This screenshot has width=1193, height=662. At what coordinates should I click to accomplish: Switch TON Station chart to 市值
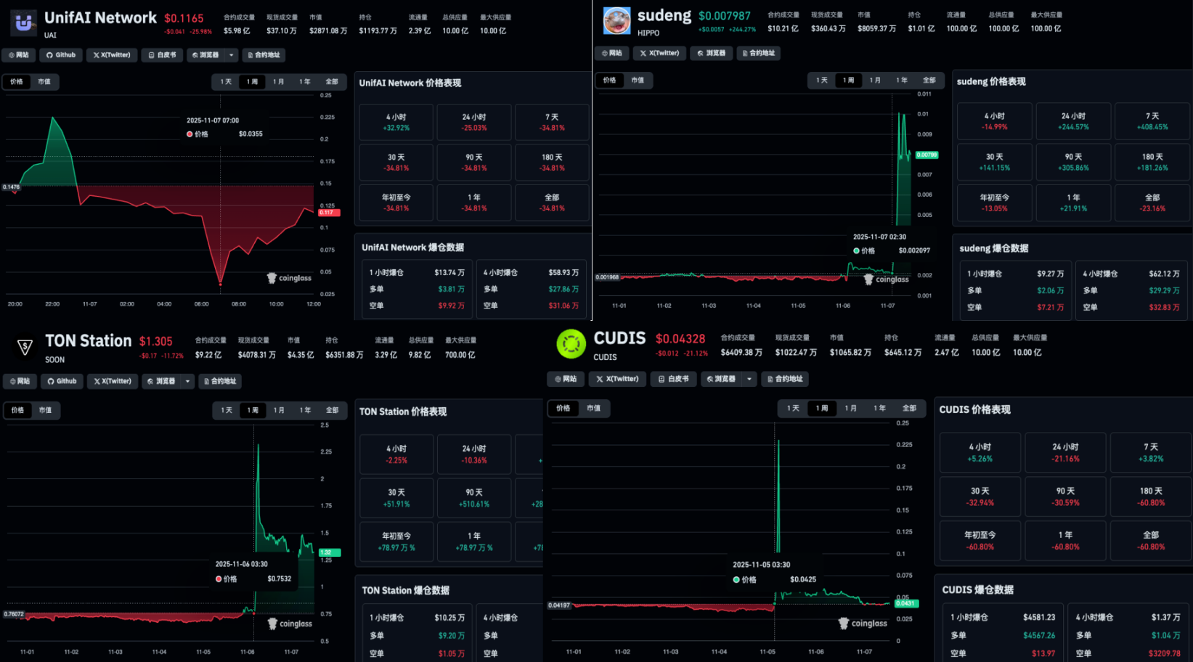(x=45, y=410)
